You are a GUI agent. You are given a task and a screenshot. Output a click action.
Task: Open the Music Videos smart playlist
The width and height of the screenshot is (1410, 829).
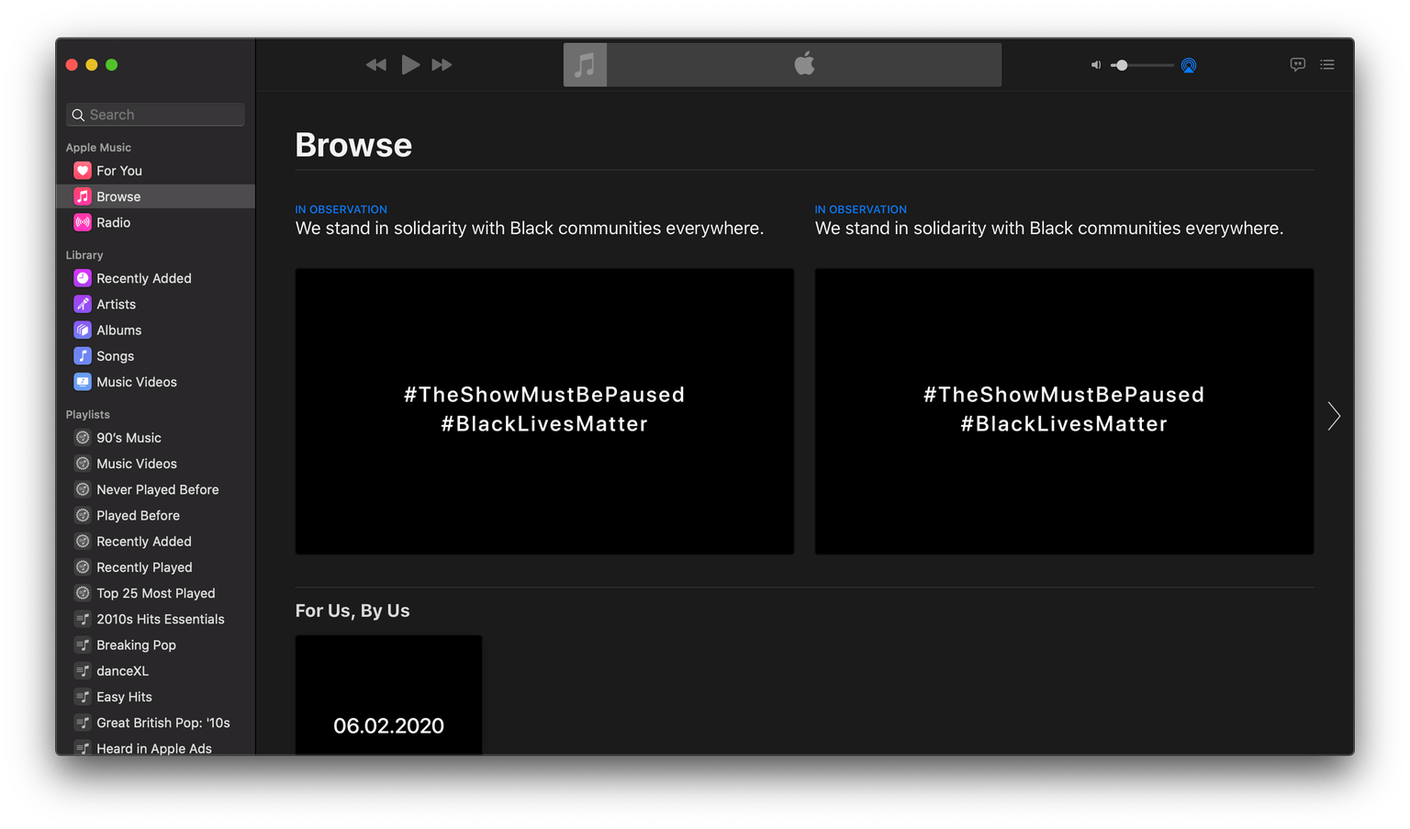coord(155,464)
